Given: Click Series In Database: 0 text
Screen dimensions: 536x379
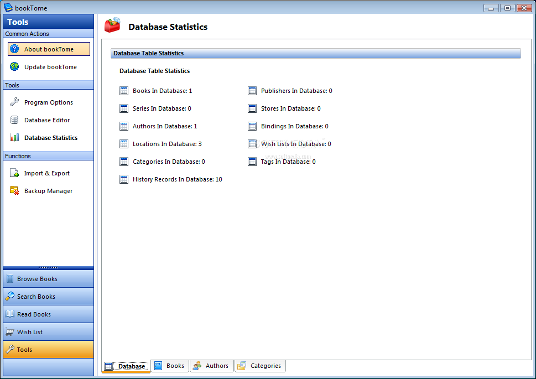Looking at the screenshot, I should (x=162, y=108).
